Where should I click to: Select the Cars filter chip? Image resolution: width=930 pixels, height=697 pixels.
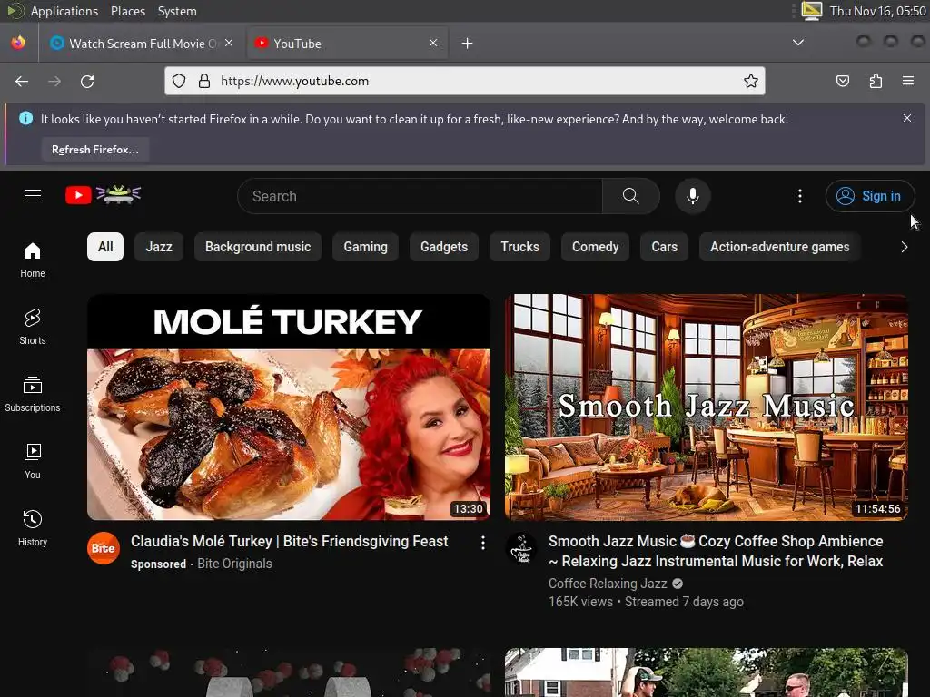664,247
